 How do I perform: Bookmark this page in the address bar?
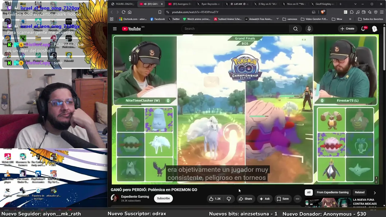160,12
